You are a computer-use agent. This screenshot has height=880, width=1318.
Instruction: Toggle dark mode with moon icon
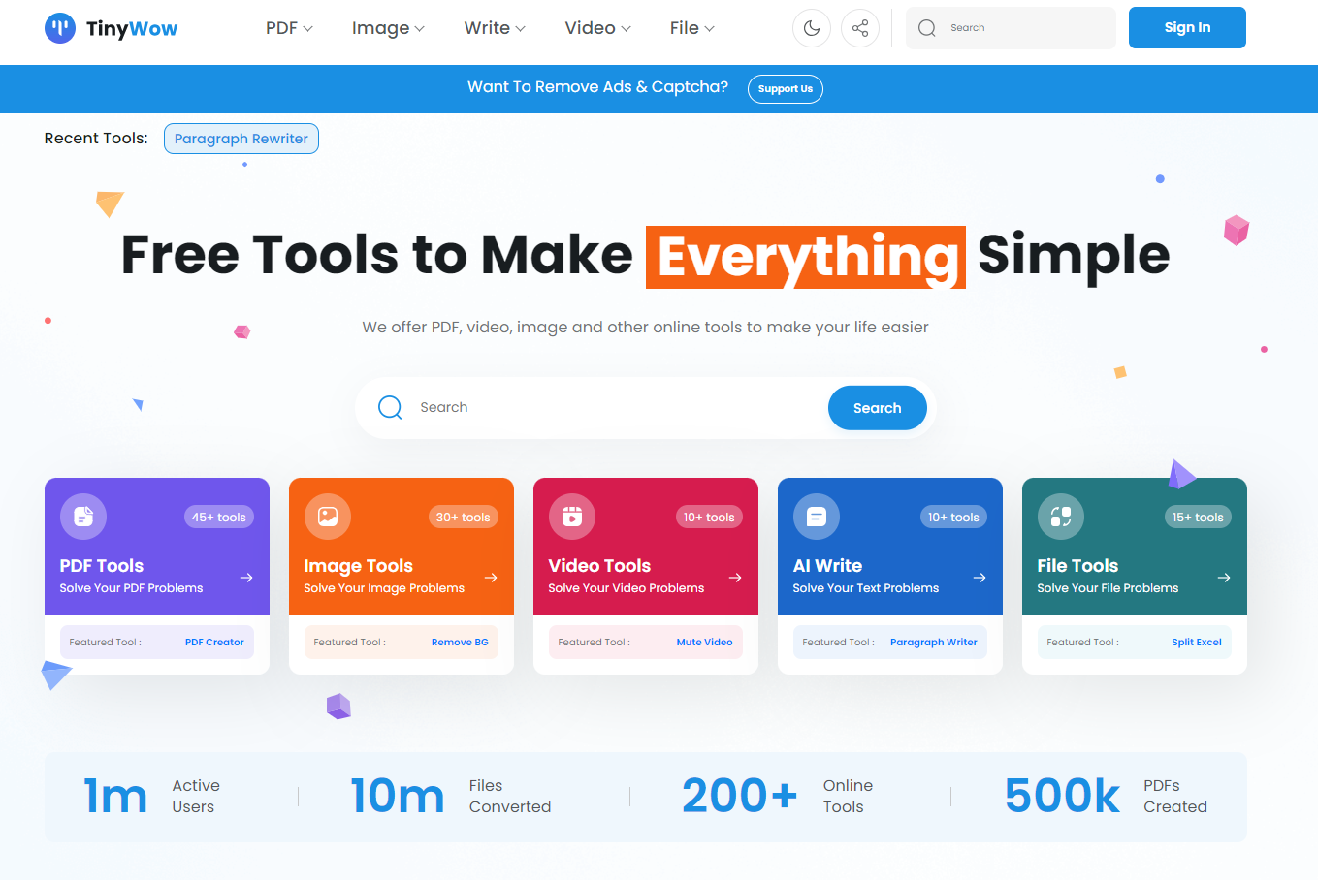tap(812, 28)
